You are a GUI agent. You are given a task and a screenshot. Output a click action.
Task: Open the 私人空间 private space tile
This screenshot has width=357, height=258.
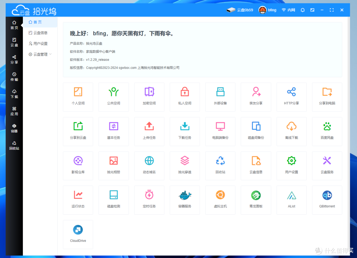(185, 97)
